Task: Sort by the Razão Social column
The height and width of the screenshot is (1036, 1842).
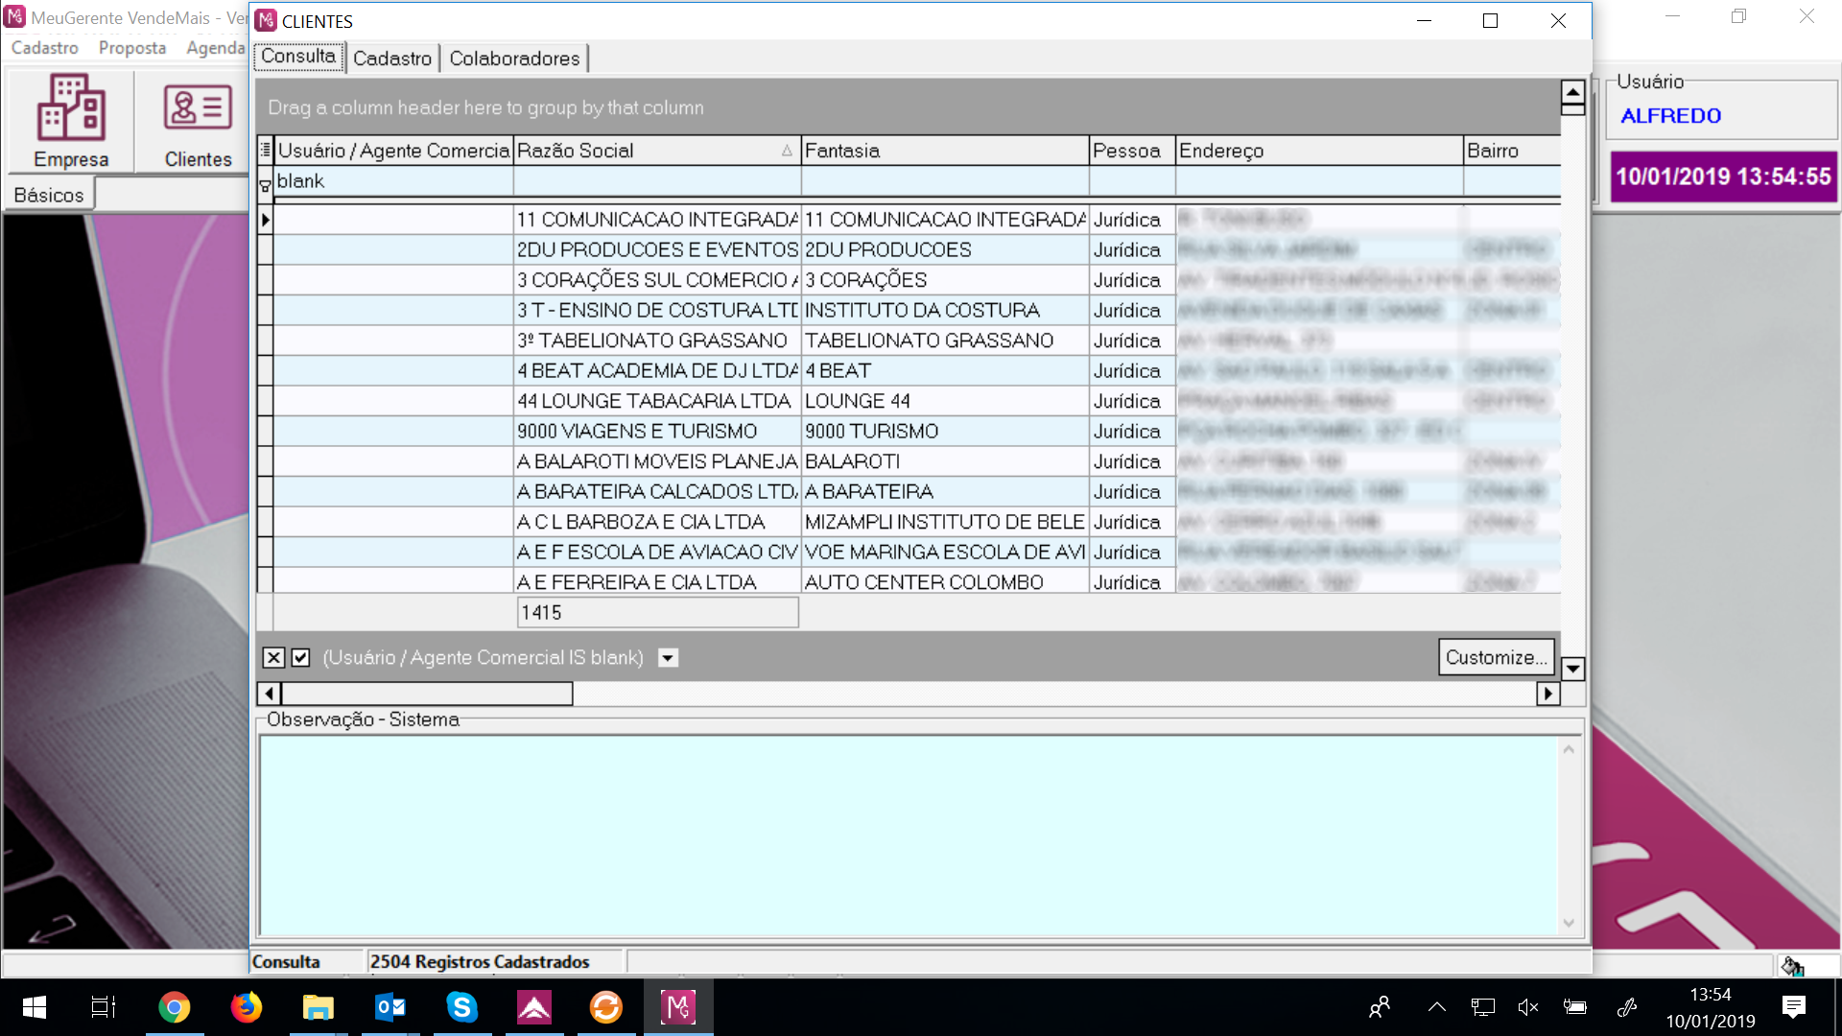Action: 657,151
